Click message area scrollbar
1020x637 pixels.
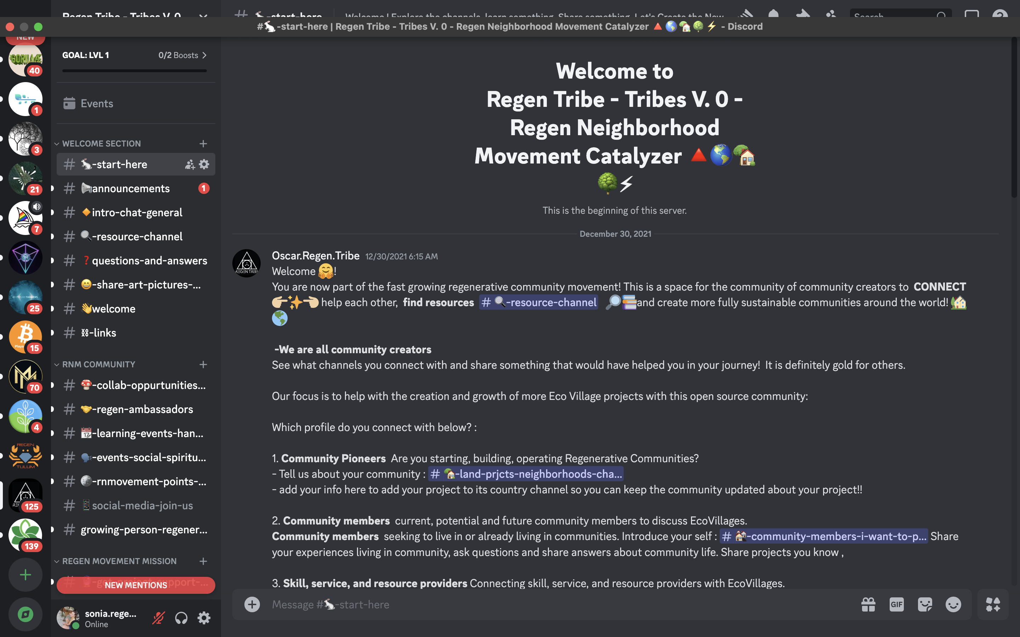tap(1014, 118)
